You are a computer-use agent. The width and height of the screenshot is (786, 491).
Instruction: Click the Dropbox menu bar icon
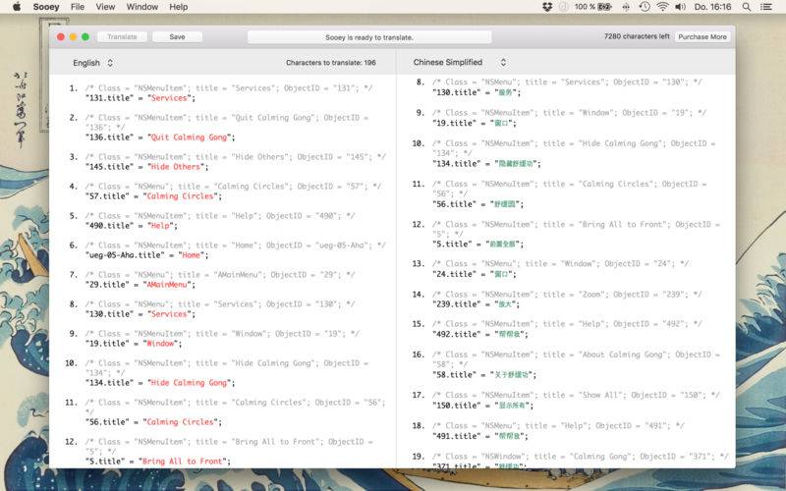tap(547, 7)
